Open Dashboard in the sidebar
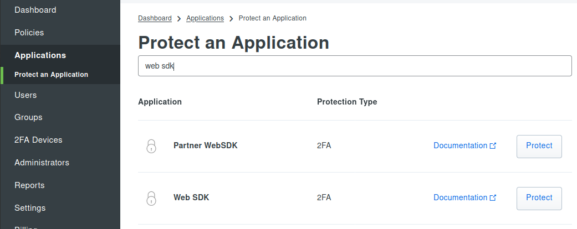 click(35, 10)
